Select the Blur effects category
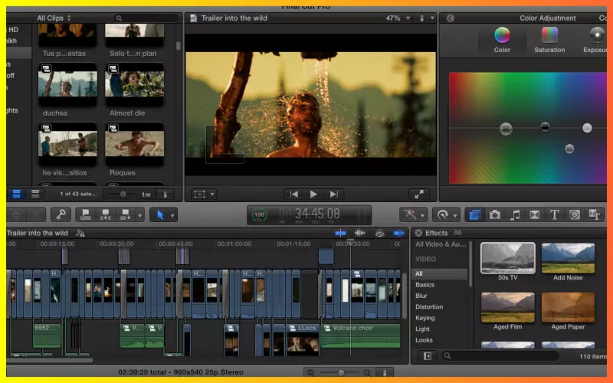 tap(421, 296)
